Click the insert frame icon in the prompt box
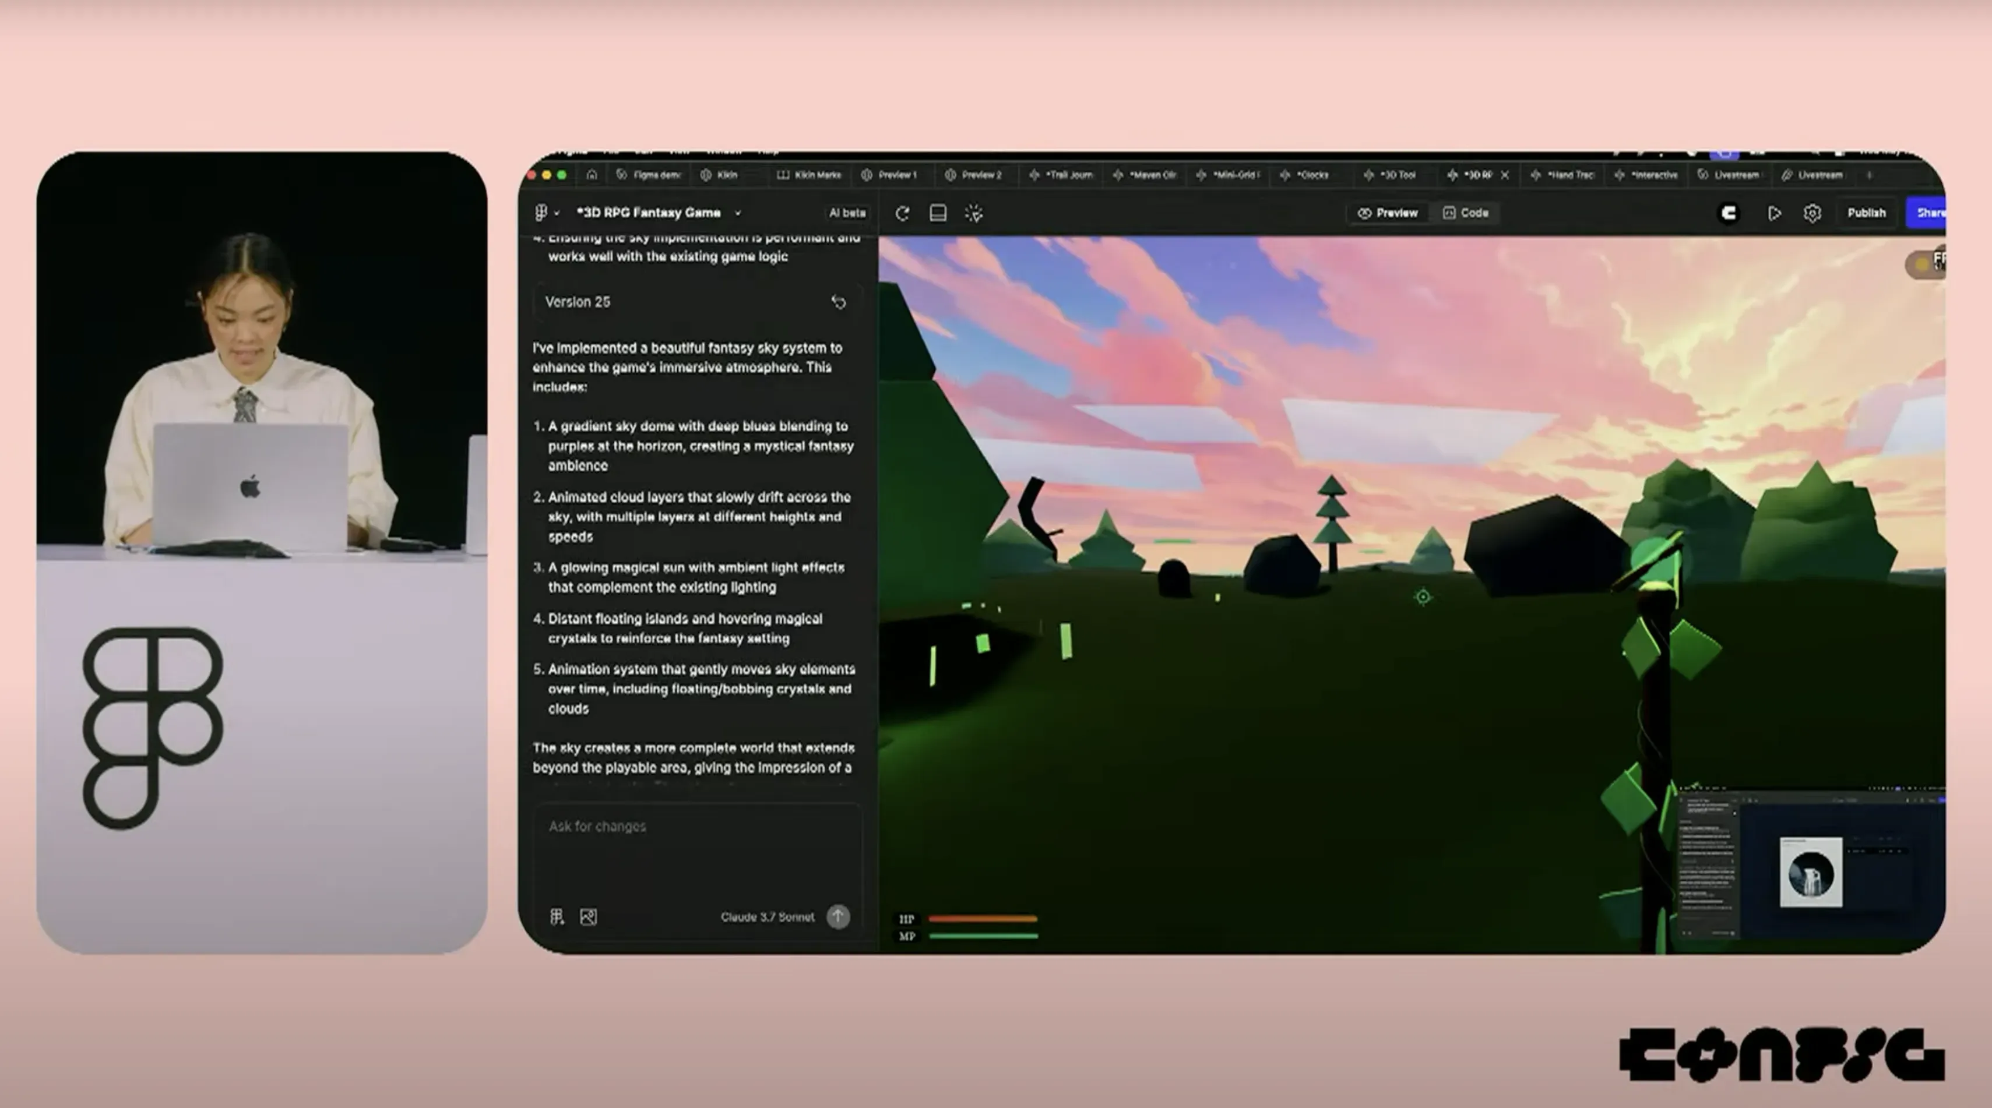1992x1108 pixels. [557, 917]
